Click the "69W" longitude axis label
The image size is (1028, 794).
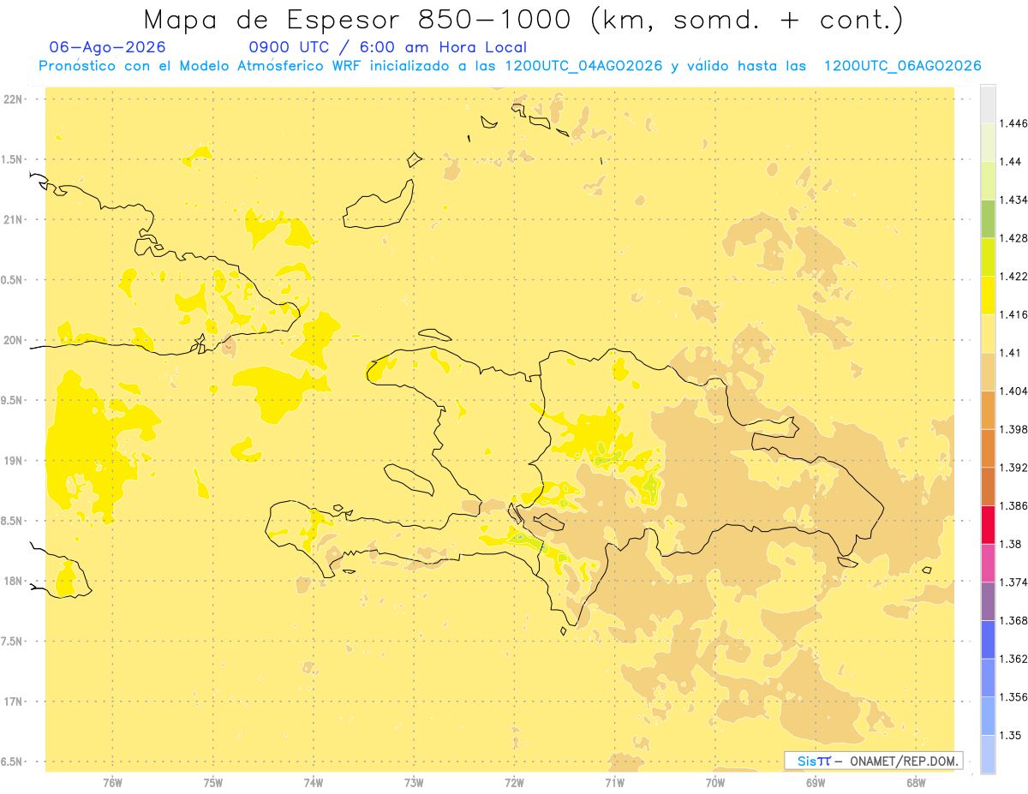click(816, 782)
